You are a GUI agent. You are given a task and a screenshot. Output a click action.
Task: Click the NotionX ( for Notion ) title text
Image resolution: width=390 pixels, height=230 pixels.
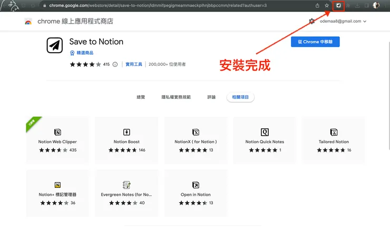[x=196, y=142]
